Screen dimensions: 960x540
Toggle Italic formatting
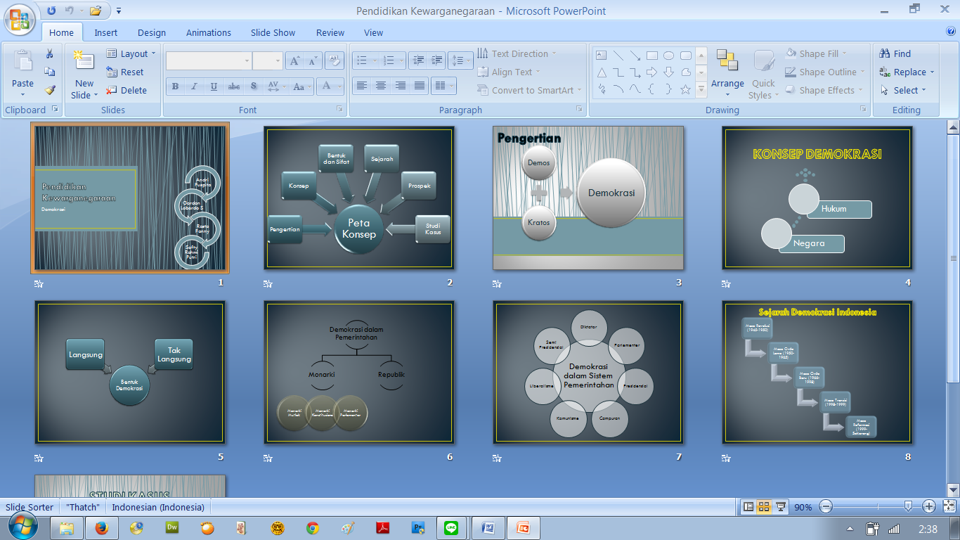(194, 86)
